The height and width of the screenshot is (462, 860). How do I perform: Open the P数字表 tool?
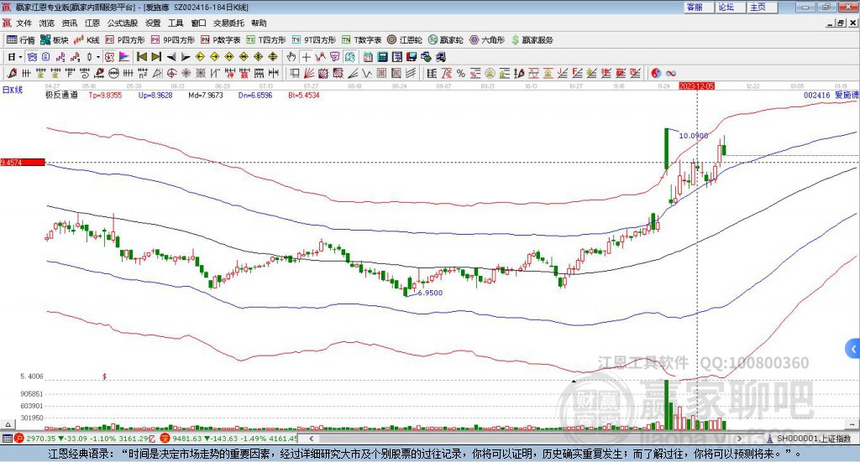[221, 40]
